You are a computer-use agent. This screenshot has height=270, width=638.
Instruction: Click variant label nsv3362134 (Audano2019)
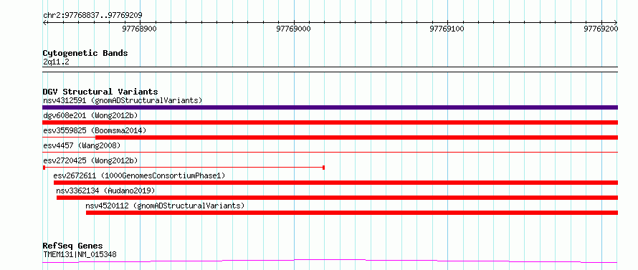(x=106, y=191)
